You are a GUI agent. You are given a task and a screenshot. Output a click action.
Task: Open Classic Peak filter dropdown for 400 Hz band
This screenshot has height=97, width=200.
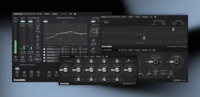click(x=53, y=52)
